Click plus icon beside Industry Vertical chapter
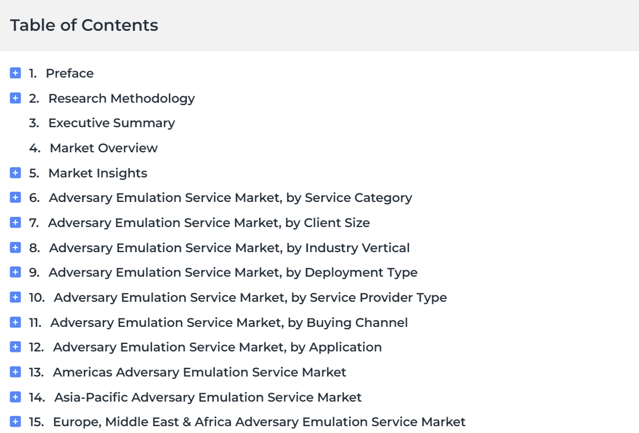639x433 pixels. (15, 248)
